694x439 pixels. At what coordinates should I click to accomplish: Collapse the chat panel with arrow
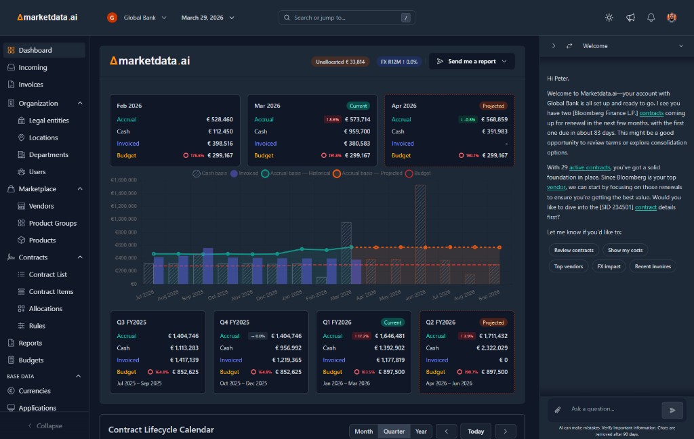pyautogui.click(x=553, y=45)
